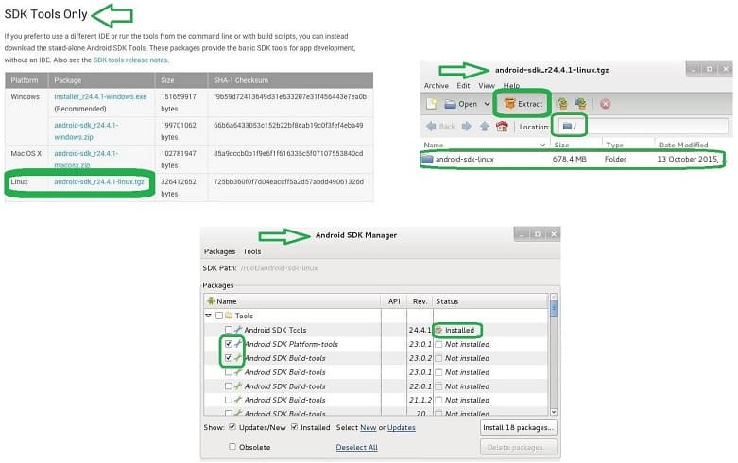738x463 pixels.
Task: Toggle the Installed show checkbox
Action: 294,427
